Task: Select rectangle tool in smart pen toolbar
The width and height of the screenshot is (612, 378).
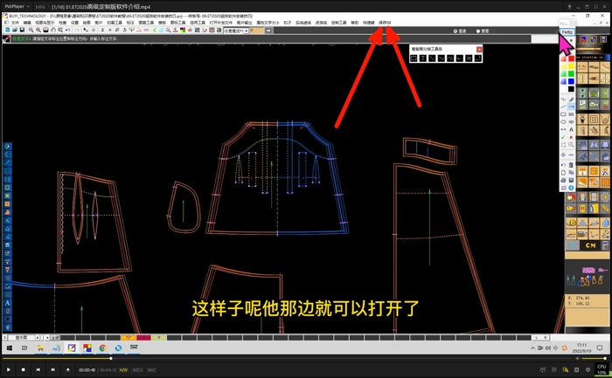Action: (x=414, y=58)
